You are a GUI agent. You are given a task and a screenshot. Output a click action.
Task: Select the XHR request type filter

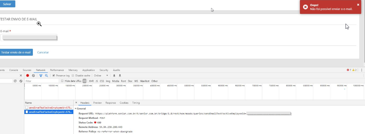point(91,81)
